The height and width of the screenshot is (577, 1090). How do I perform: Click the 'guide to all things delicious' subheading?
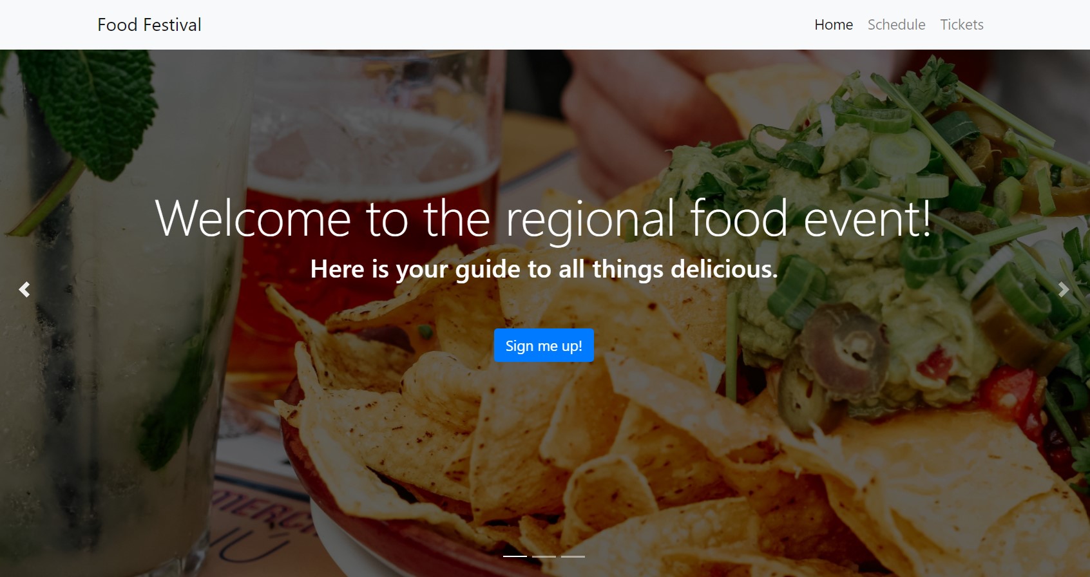pos(544,269)
